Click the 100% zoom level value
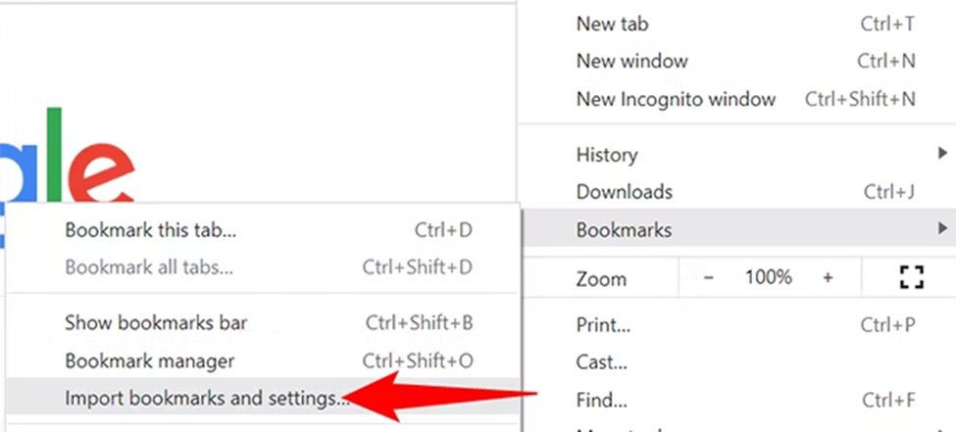The height and width of the screenshot is (432, 956). (x=768, y=278)
